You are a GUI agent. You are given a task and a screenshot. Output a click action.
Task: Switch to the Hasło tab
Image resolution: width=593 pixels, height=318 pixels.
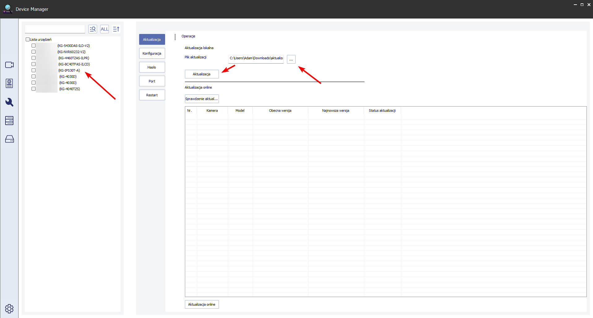coord(152,67)
